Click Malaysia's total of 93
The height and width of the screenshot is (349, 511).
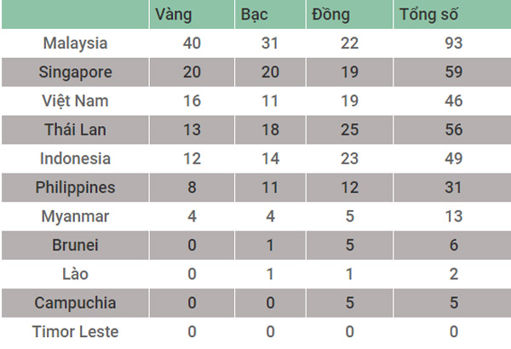tap(454, 43)
